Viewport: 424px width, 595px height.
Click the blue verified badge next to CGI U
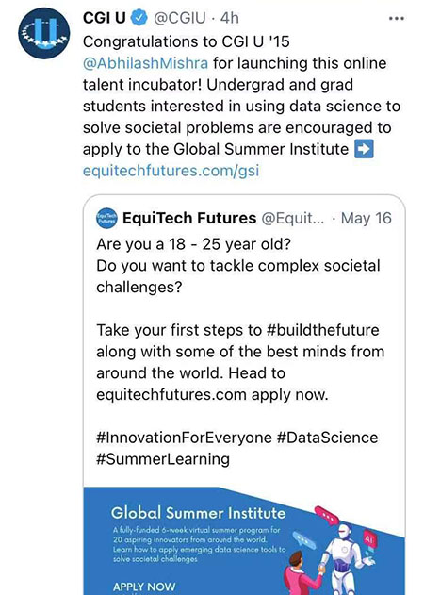(x=139, y=18)
